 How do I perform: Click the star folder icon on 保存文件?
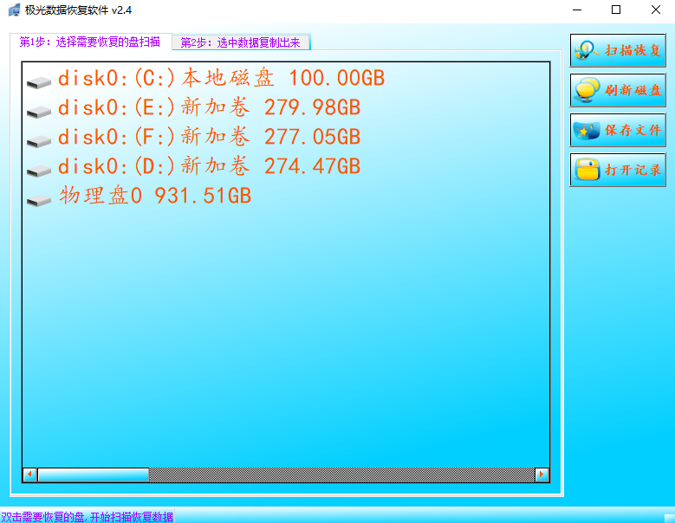click(587, 131)
